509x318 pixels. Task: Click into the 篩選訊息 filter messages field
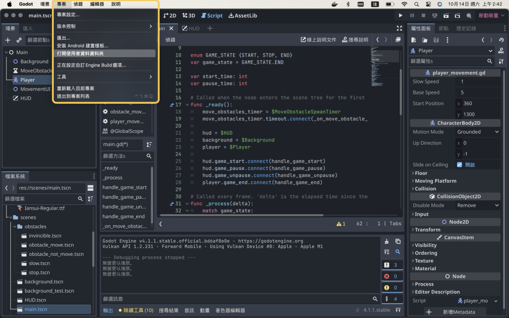click(x=241, y=299)
